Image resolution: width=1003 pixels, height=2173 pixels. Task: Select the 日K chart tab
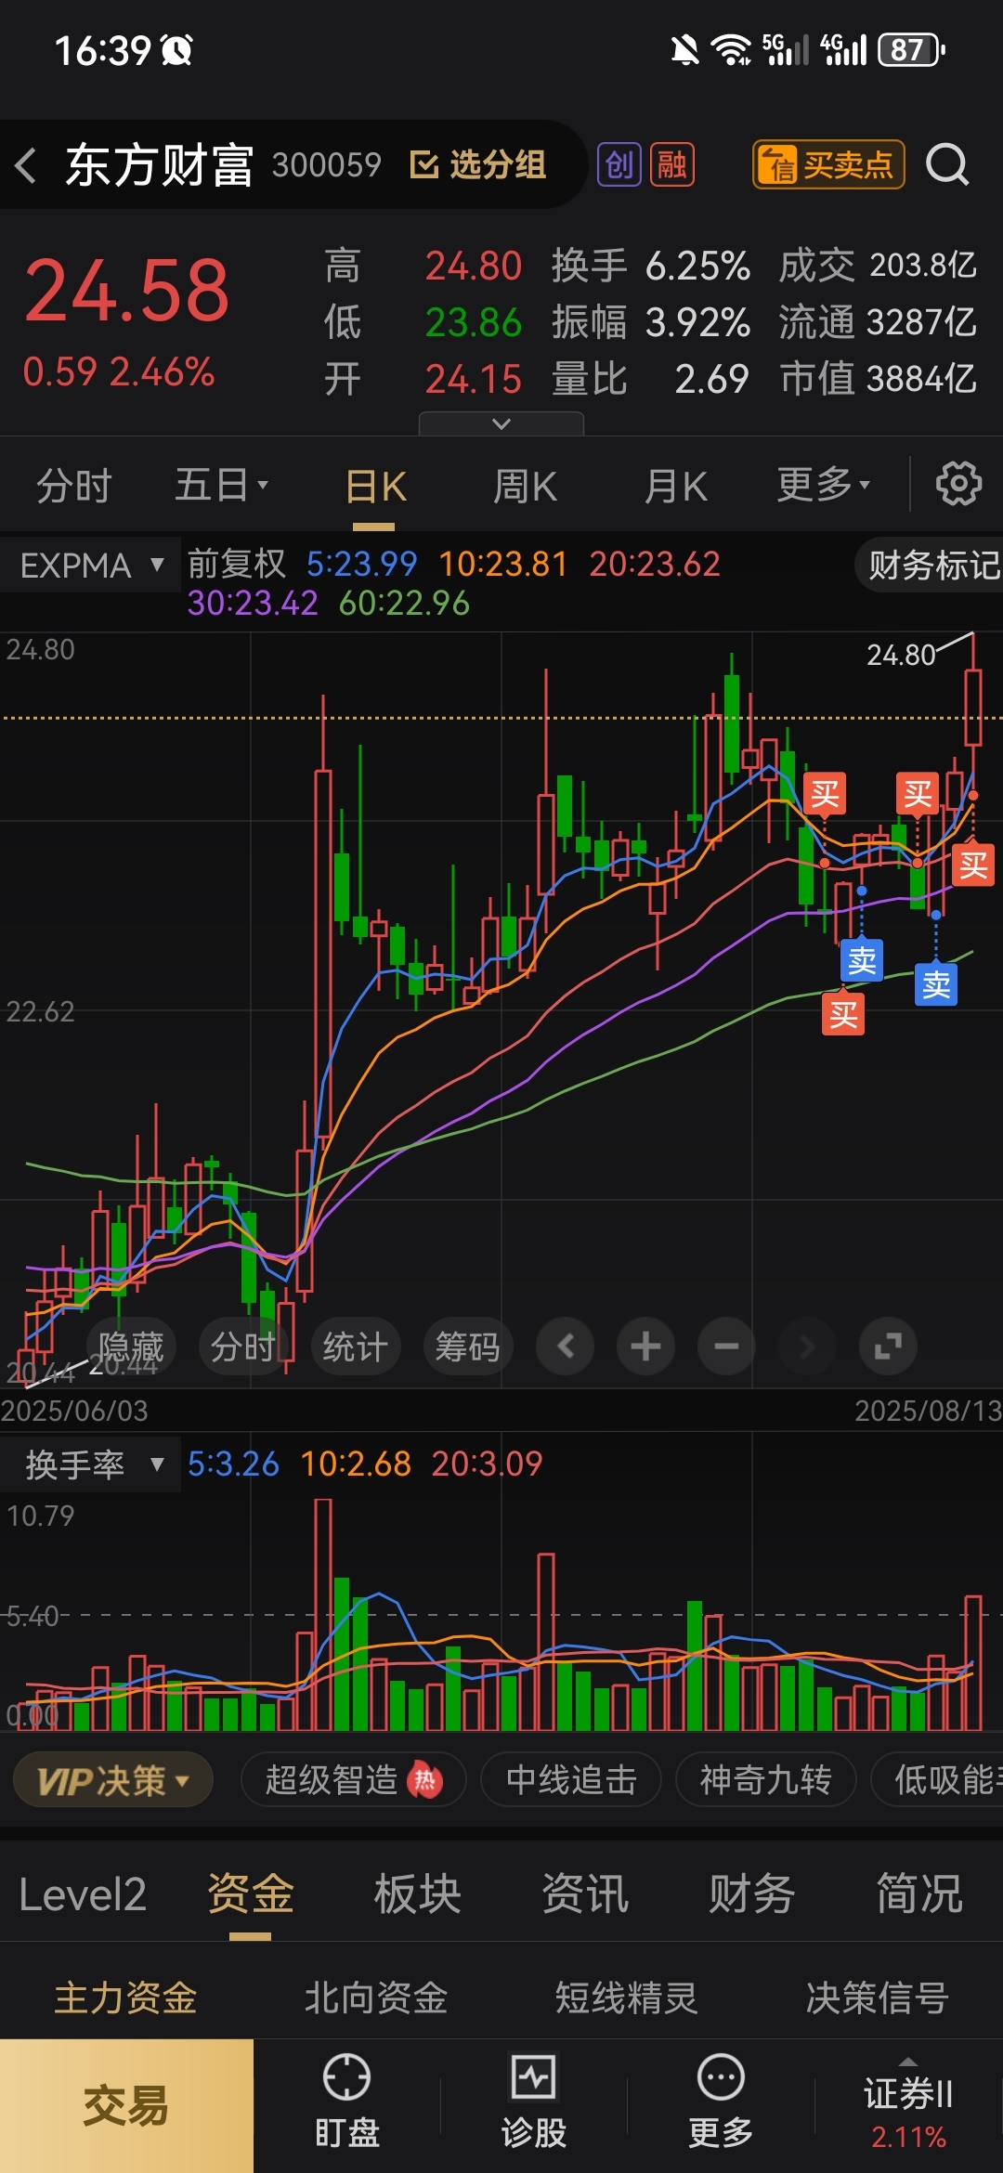pos(375,486)
